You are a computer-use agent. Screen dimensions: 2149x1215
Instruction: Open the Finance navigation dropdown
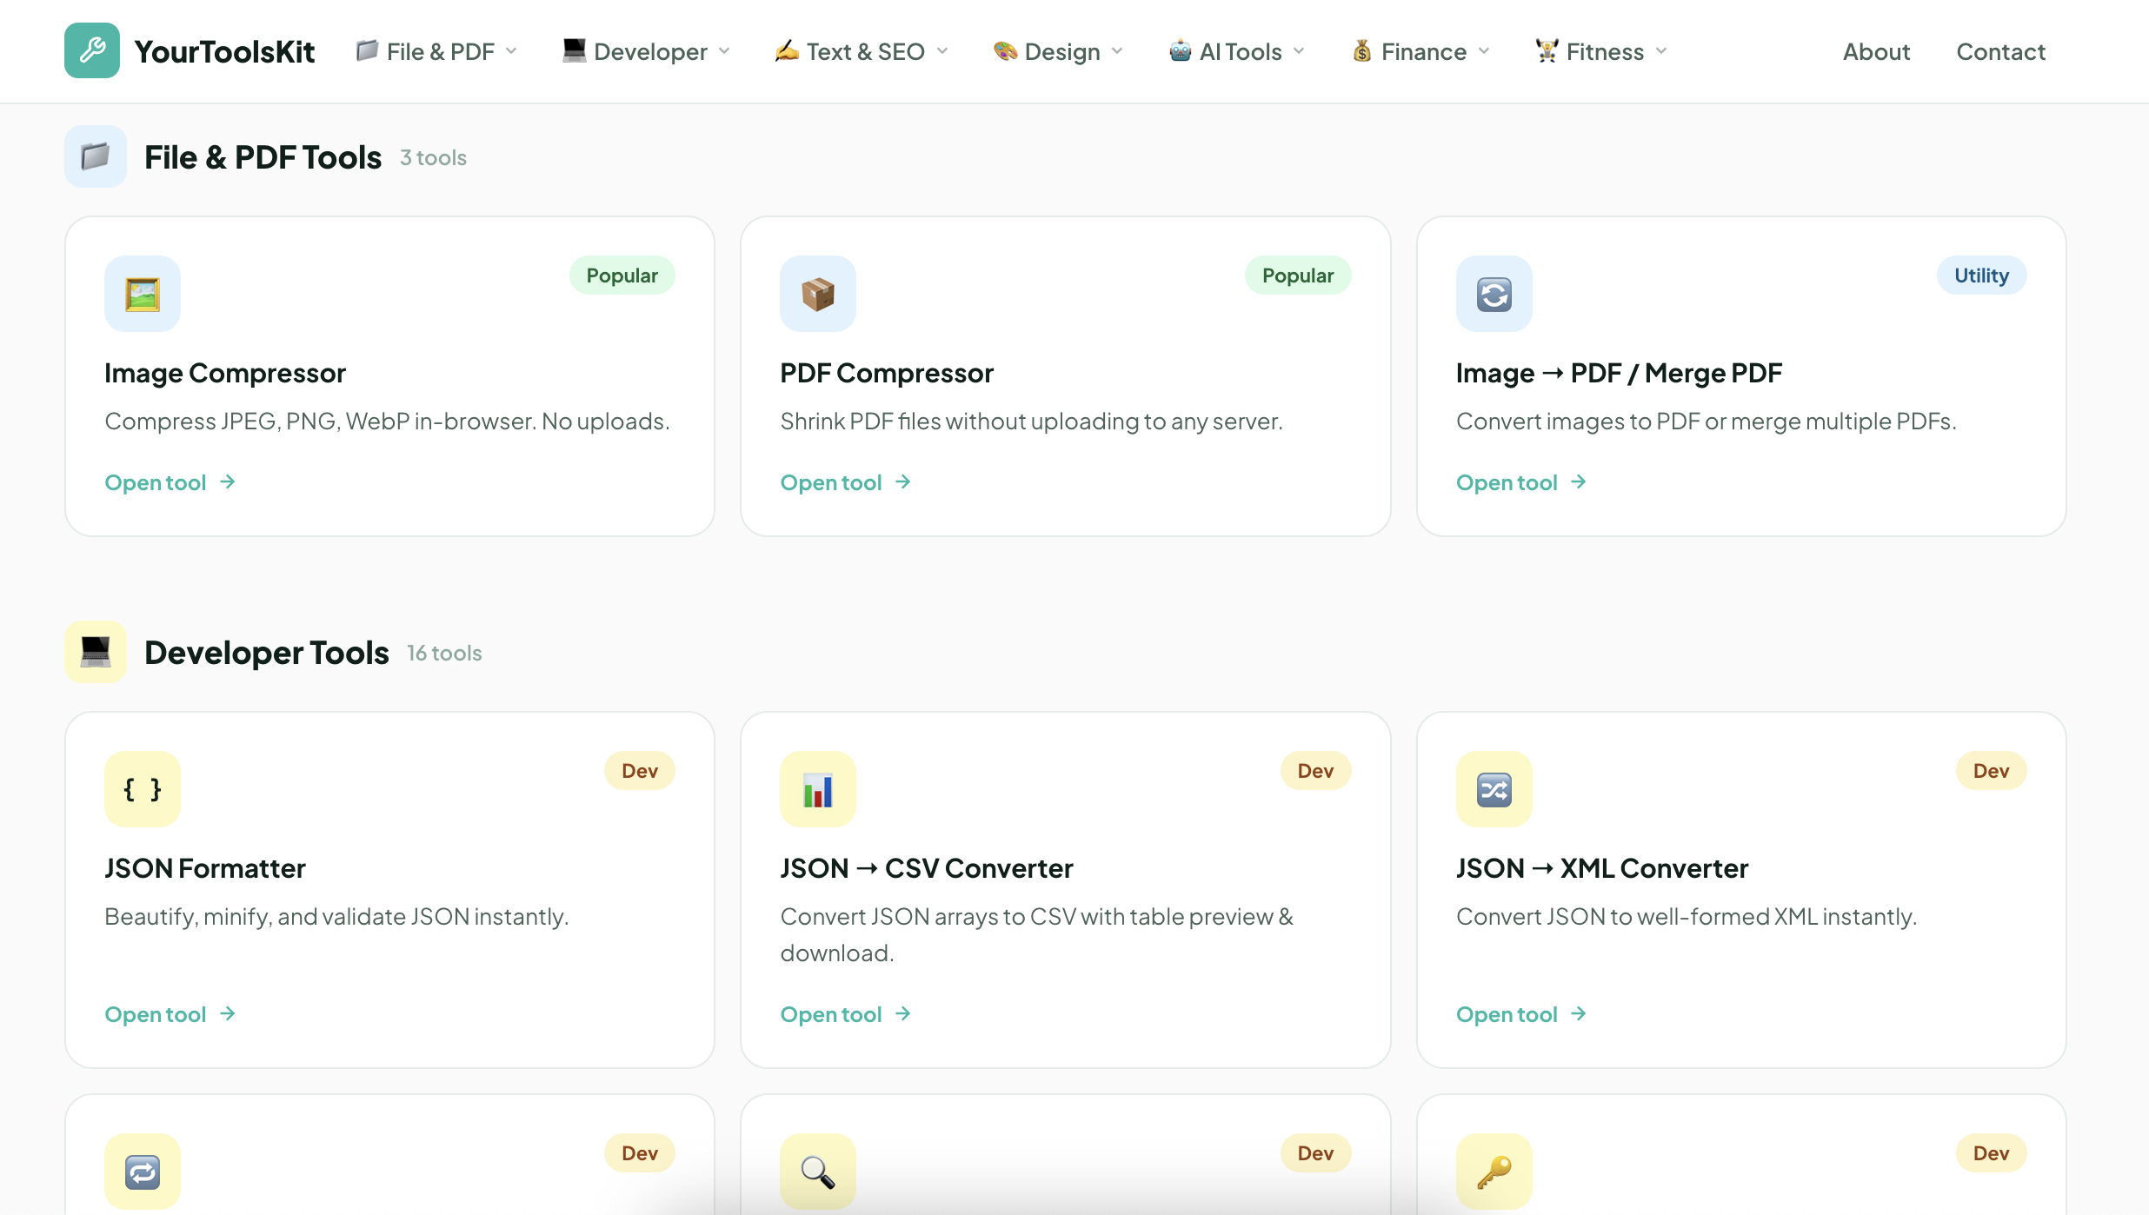pos(1421,51)
